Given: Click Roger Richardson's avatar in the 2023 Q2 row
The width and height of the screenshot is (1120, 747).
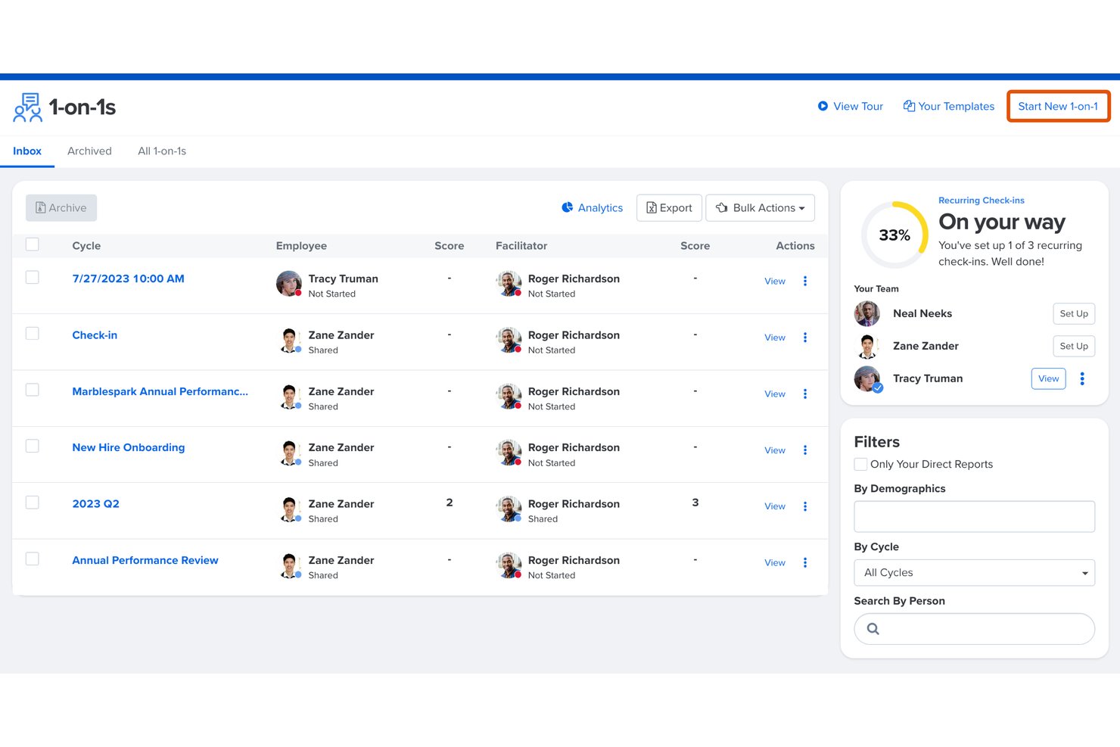Looking at the screenshot, I should point(509,509).
